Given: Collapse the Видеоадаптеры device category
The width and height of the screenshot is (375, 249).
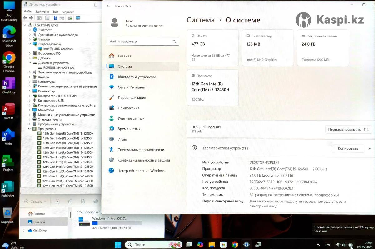Looking at the screenshot, I should tap(30, 44).
